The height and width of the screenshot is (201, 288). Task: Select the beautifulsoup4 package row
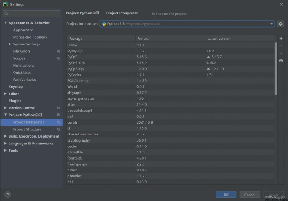pyautogui.click(x=170, y=111)
